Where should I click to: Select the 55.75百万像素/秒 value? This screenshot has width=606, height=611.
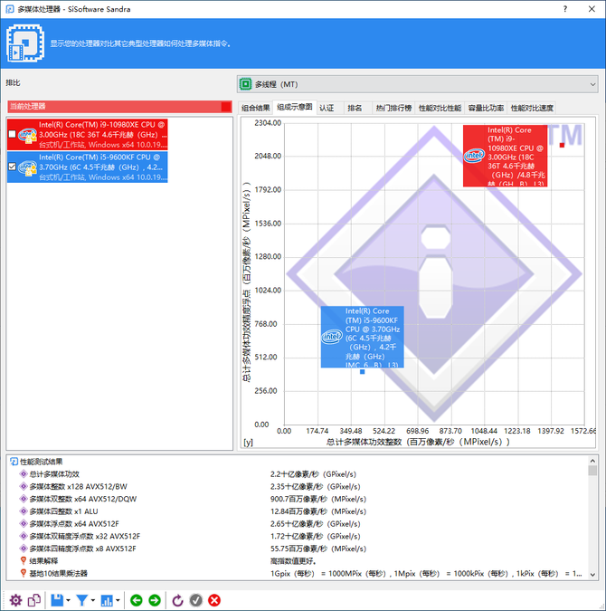[318, 549]
